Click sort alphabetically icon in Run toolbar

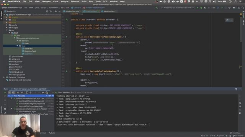(x=18, y=92)
